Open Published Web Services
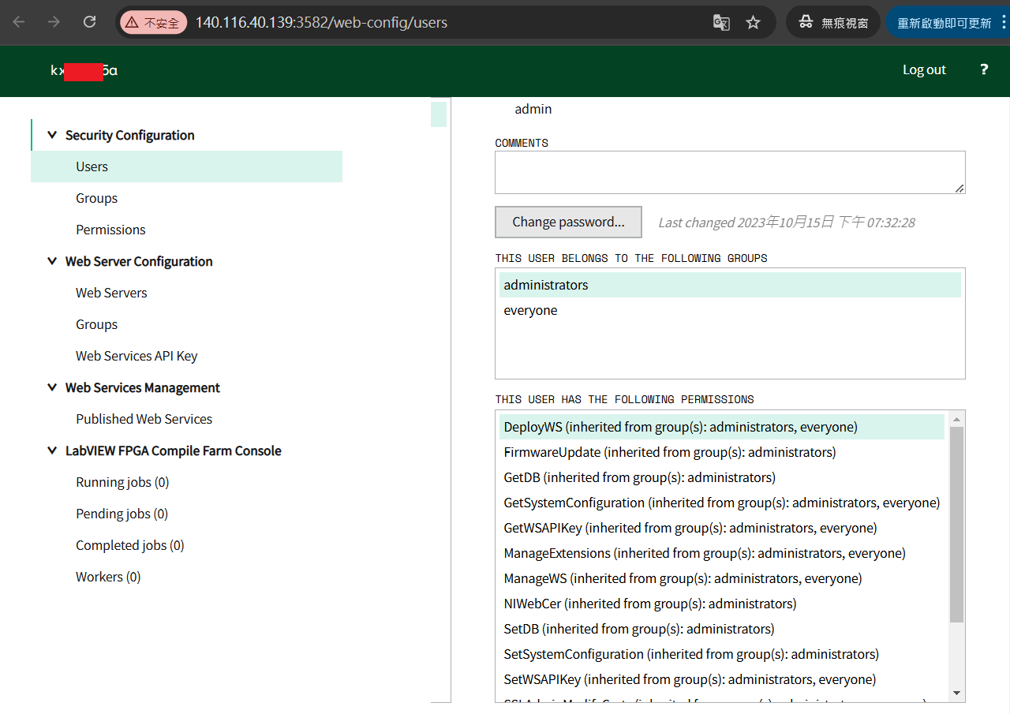1010x714 pixels. (x=144, y=419)
